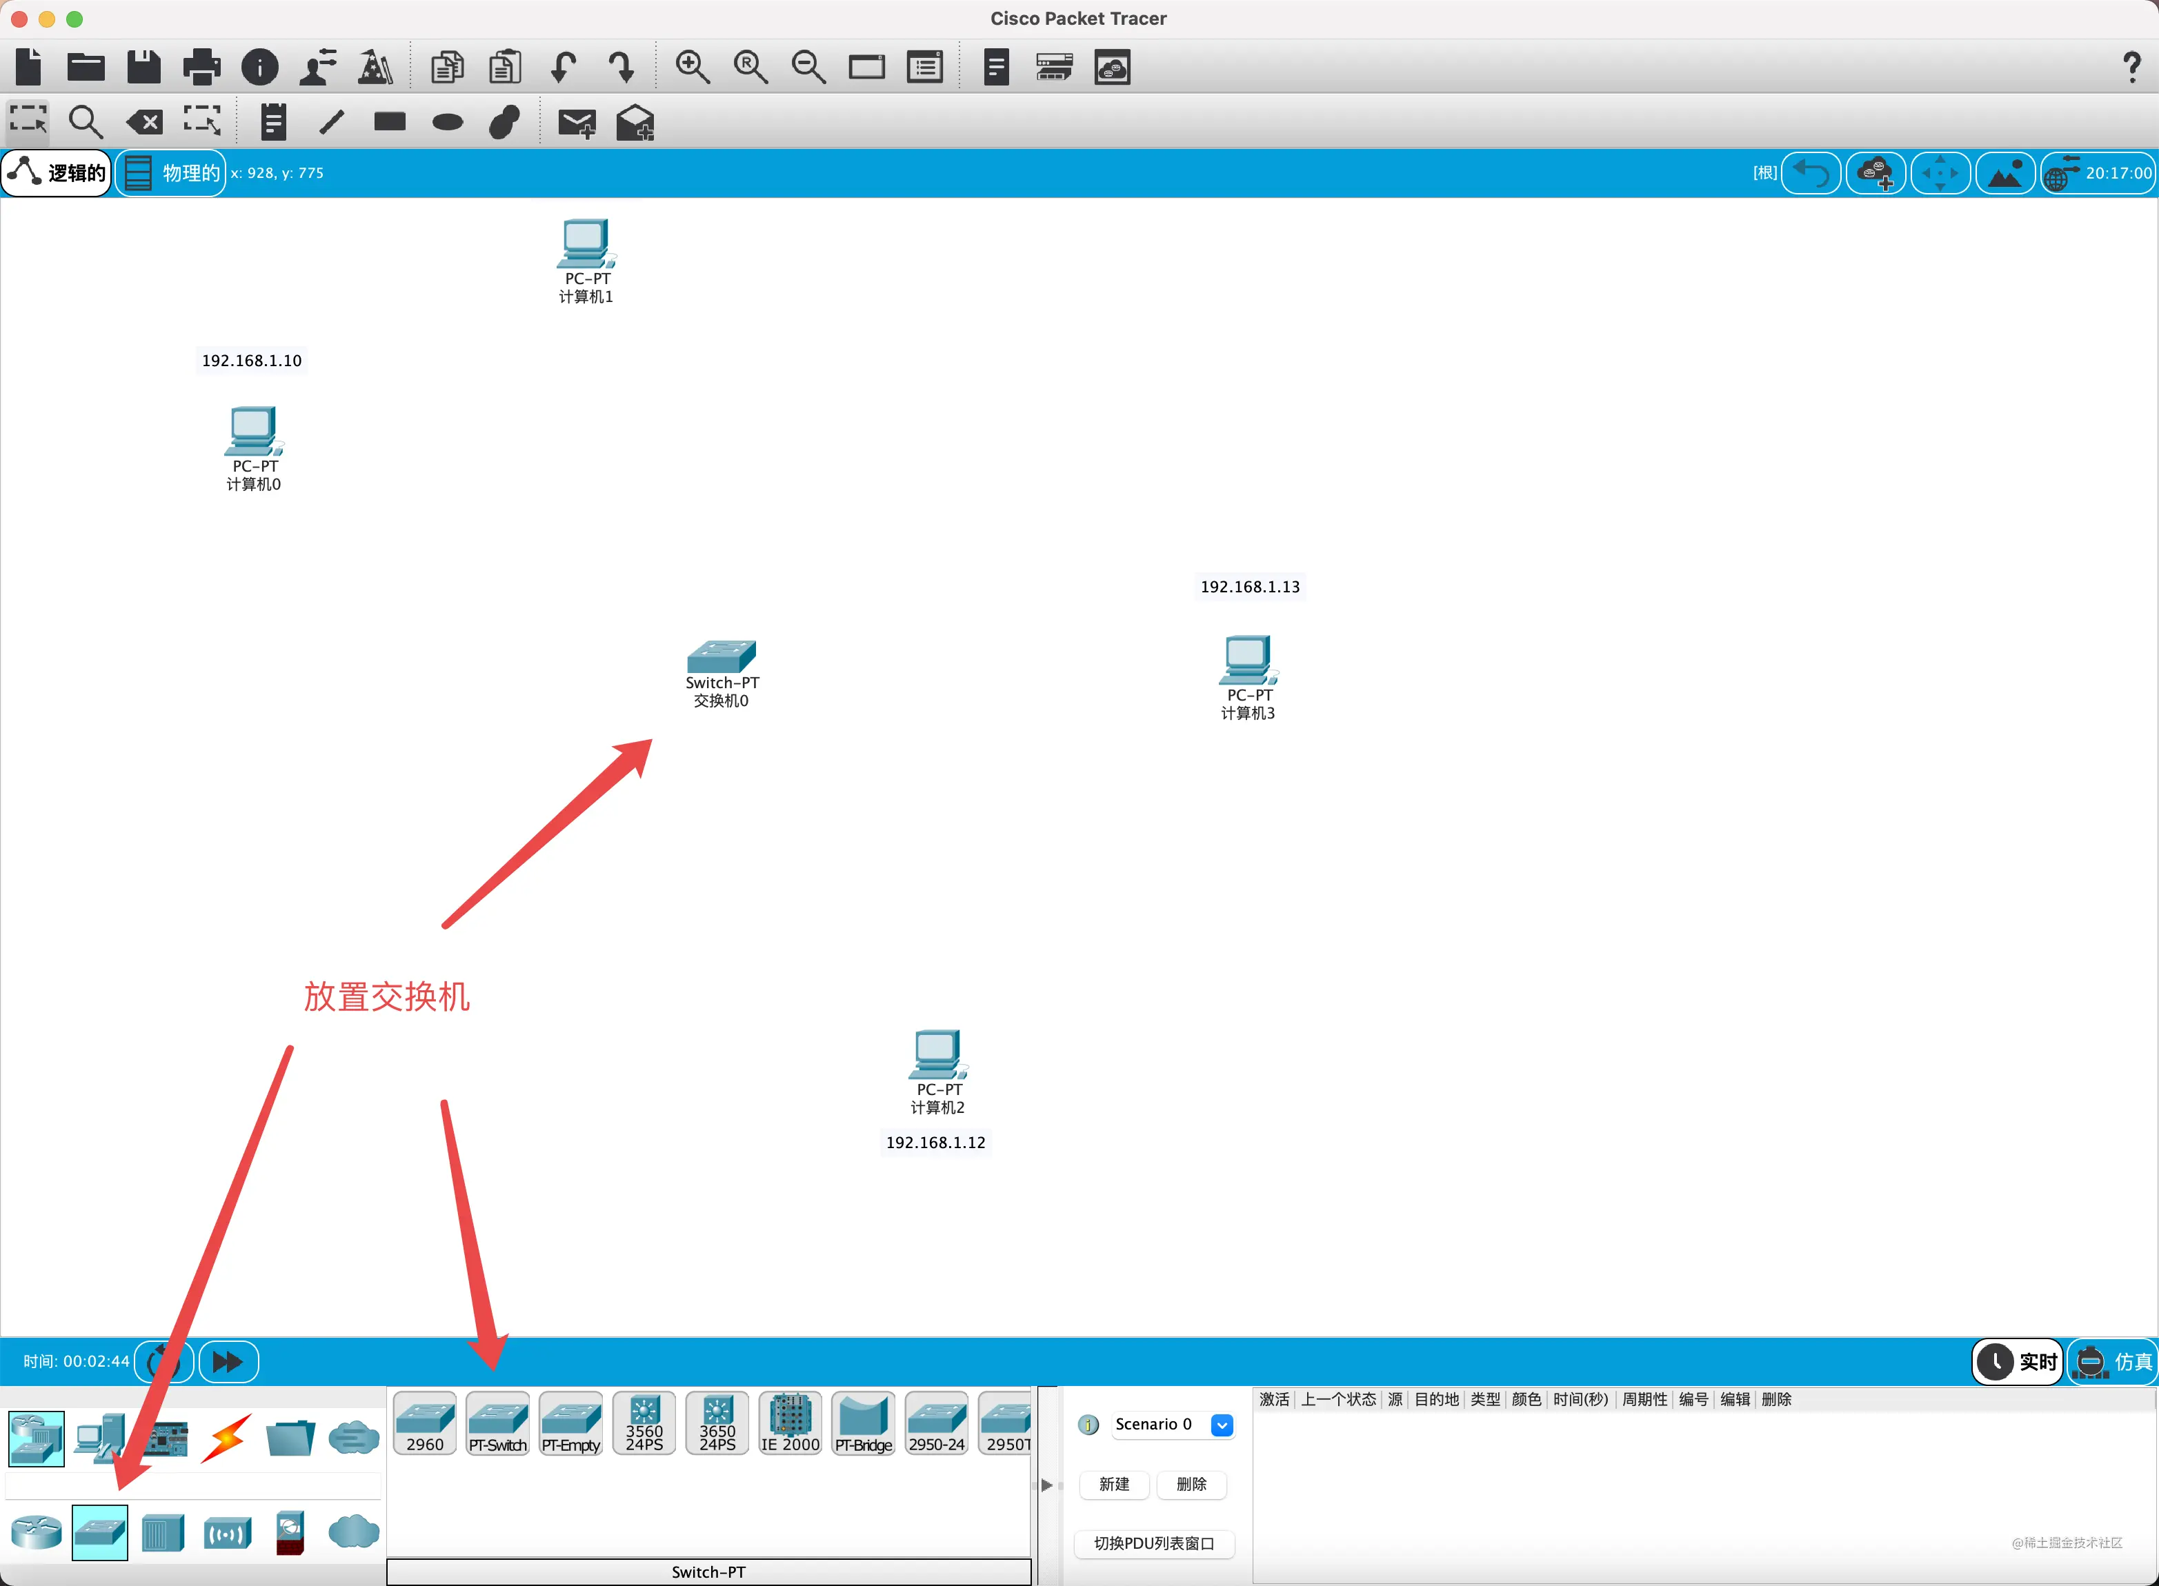
Task: Expand PDU panel with triangle arrow
Action: 1048,1485
